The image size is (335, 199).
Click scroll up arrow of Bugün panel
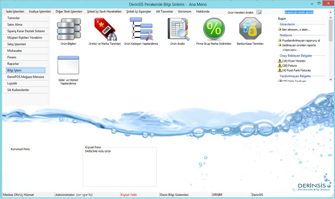330,18
